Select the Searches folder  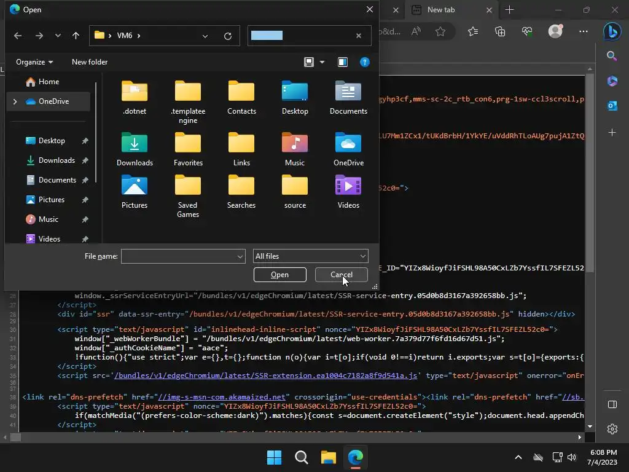[x=241, y=192]
